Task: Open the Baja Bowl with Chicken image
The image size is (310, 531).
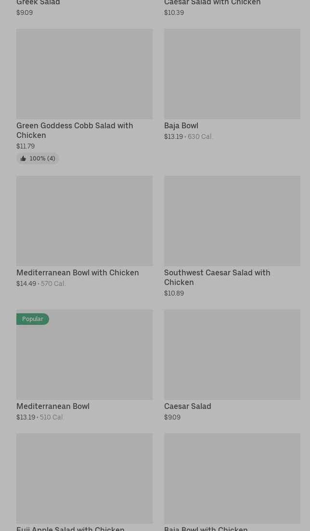Action: [x=232, y=479]
